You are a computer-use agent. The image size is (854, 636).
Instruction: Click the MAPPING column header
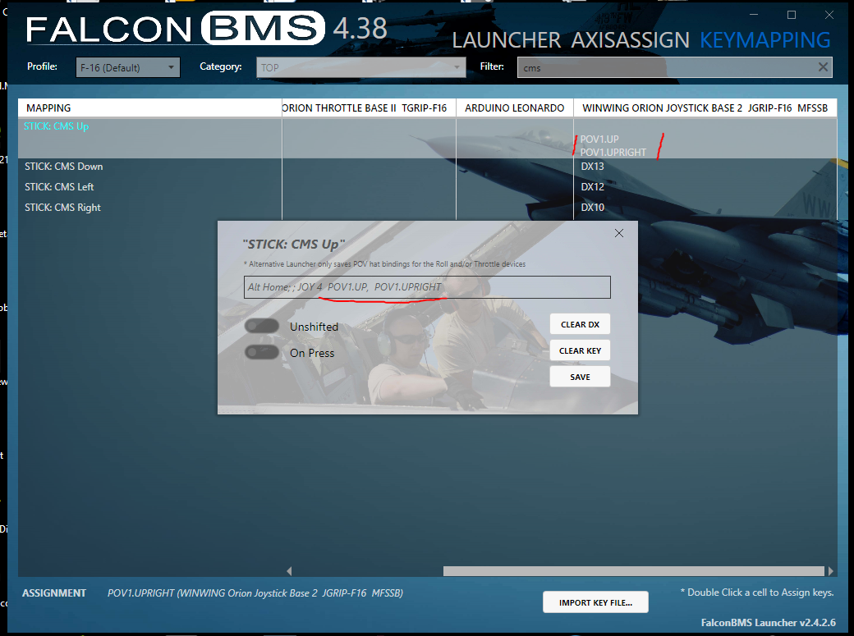(x=149, y=108)
